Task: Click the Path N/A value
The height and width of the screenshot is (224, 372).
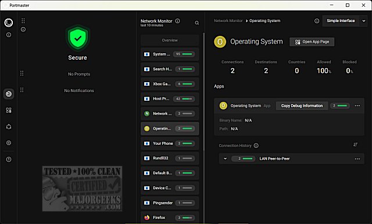Action: point(234,128)
